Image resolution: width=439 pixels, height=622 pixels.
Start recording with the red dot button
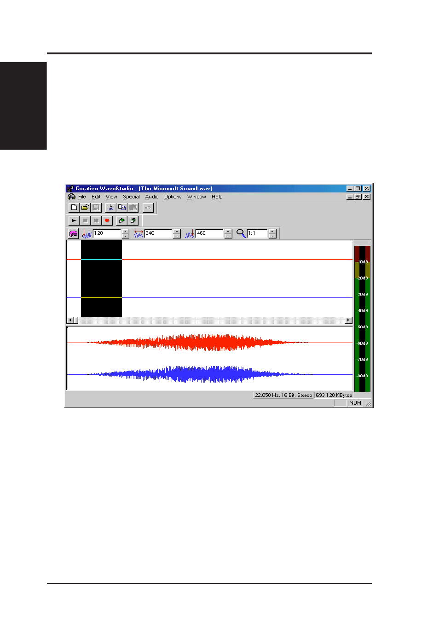tap(107, 221)
